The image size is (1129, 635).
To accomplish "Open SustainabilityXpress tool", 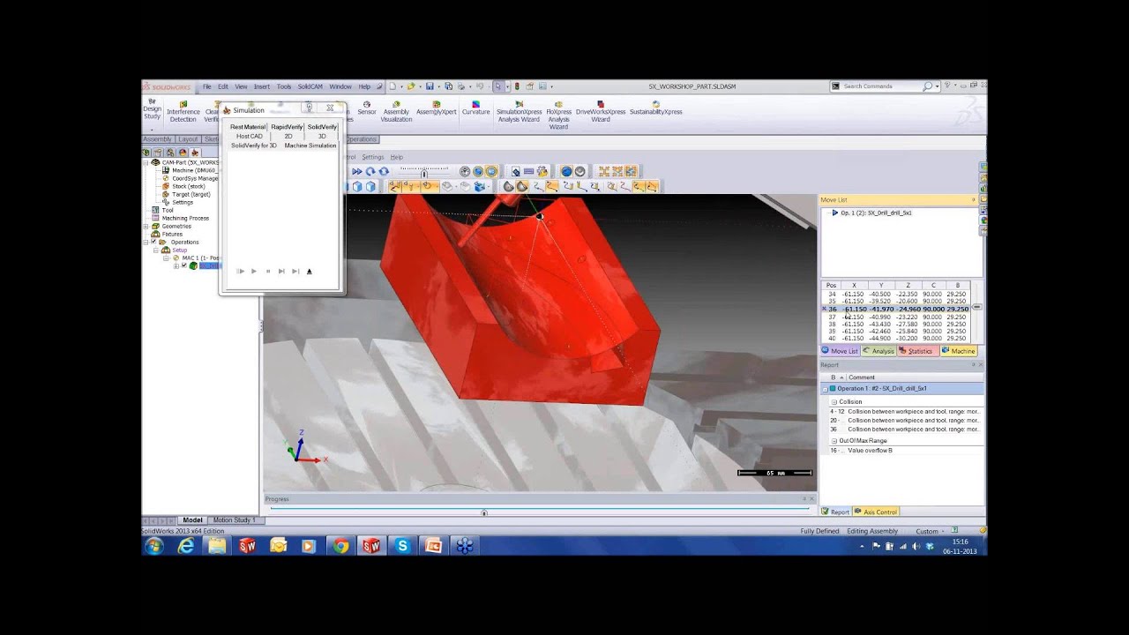I will pos(655,108).
